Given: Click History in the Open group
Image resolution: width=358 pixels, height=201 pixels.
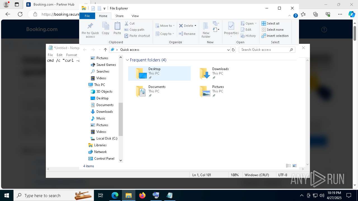Looking at the screenshot, I should tap(248, 36).
